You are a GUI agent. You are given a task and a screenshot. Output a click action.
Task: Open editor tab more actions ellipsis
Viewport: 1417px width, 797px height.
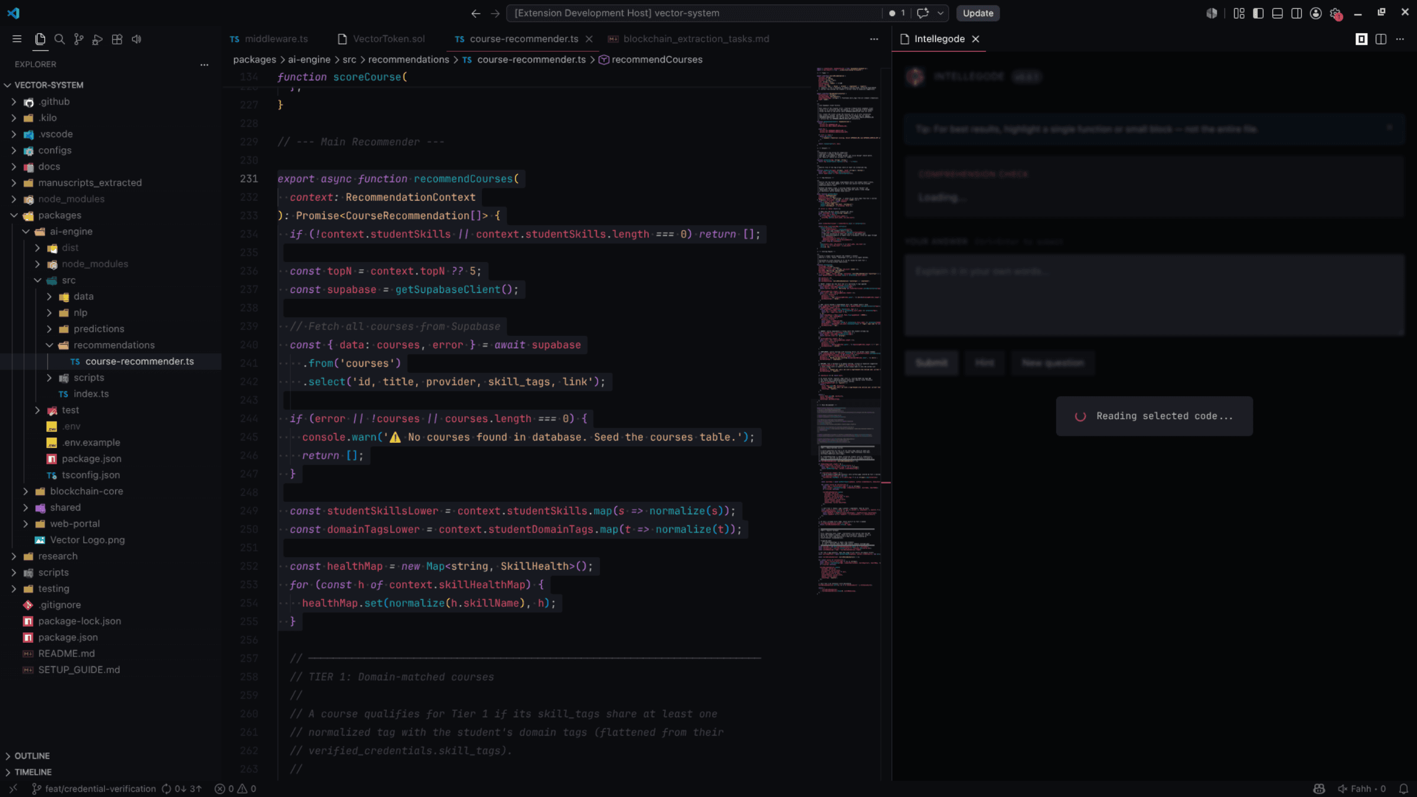click(x=874, y=39)
